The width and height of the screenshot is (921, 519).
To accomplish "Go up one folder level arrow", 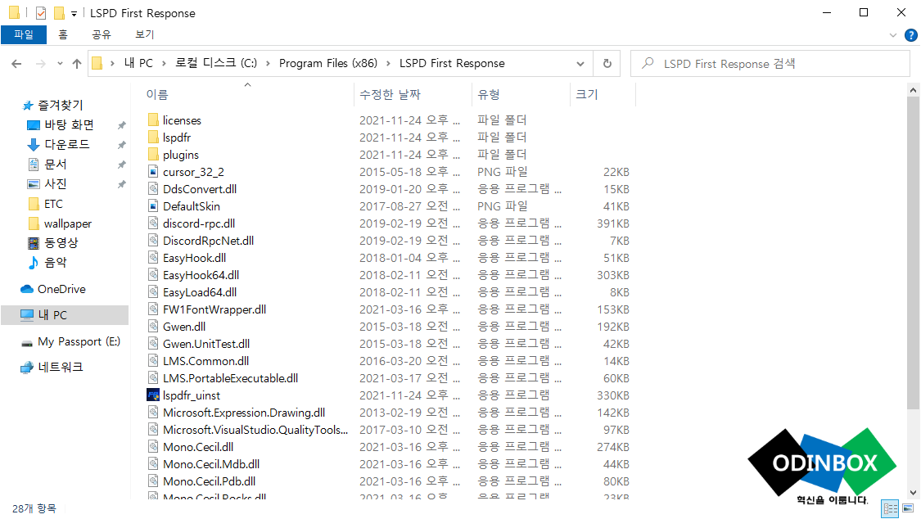I will pyautogui.click(x=77, y=63).
